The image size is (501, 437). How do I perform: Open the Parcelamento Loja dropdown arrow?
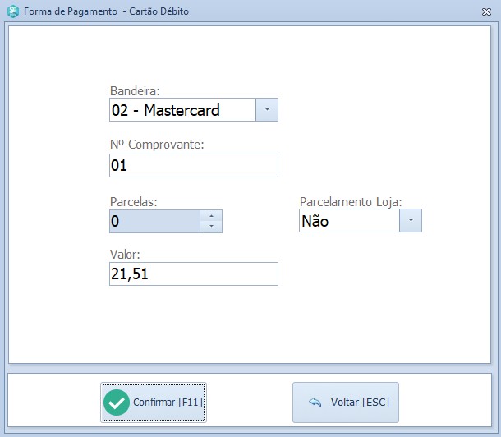pos(411,220)
